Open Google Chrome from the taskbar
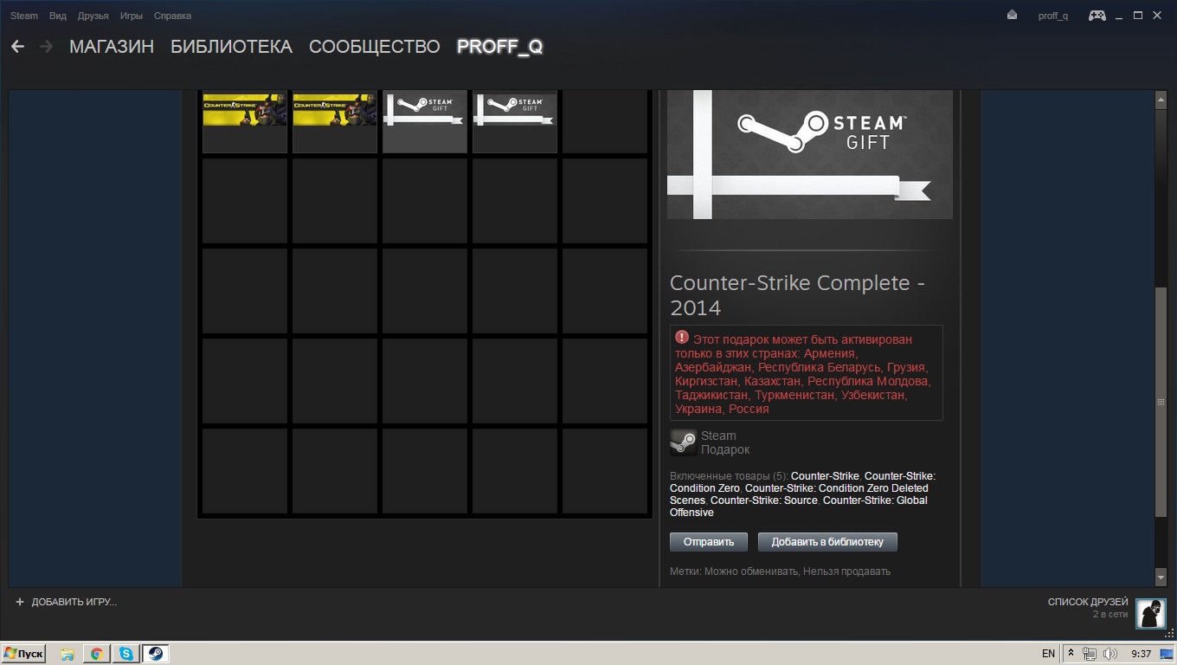This screenshot has height=665, width=1177. [97, 654]
